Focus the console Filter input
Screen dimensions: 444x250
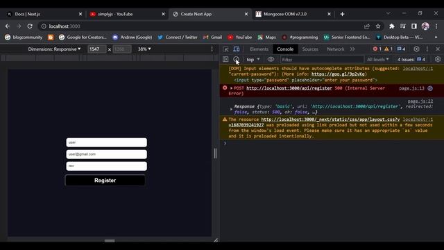tap(322, 59)
